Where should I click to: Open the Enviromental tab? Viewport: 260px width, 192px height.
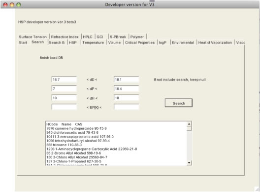click(x=183, y=42)
